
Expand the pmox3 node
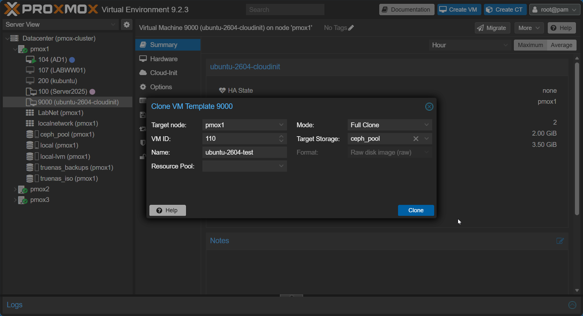15,200
